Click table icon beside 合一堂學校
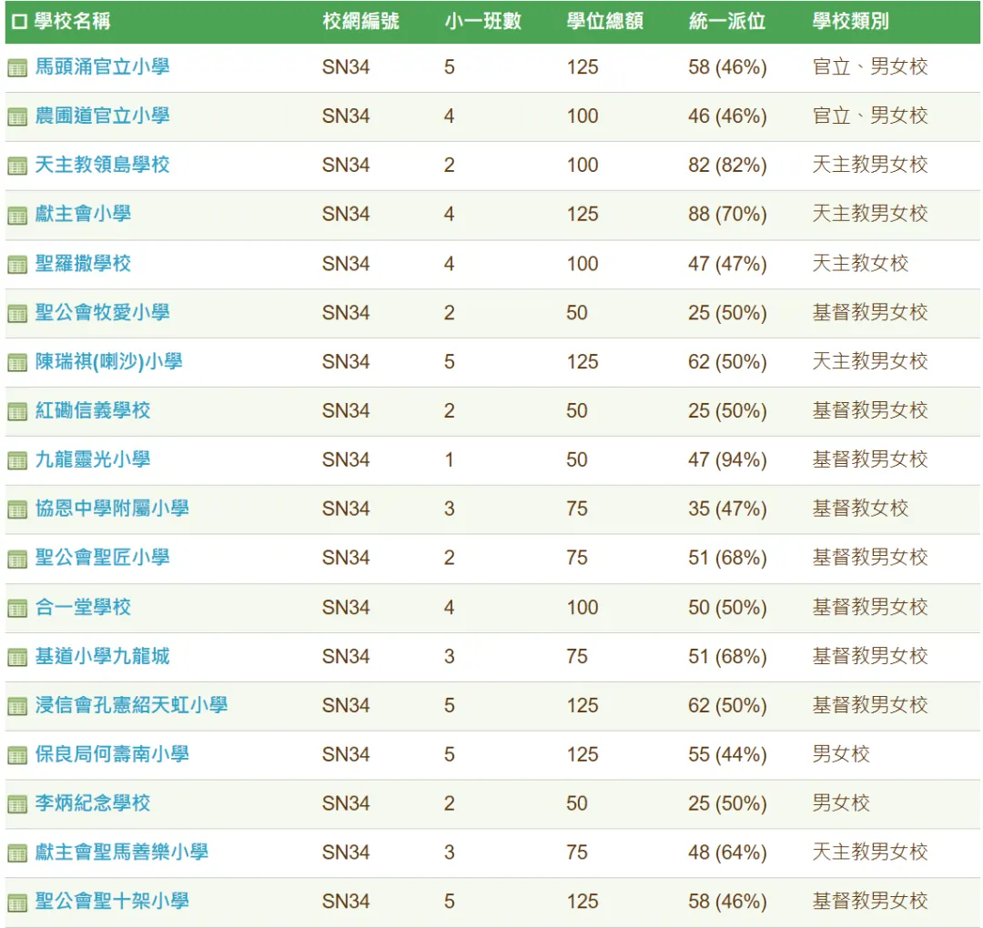 tap(17, 608)
